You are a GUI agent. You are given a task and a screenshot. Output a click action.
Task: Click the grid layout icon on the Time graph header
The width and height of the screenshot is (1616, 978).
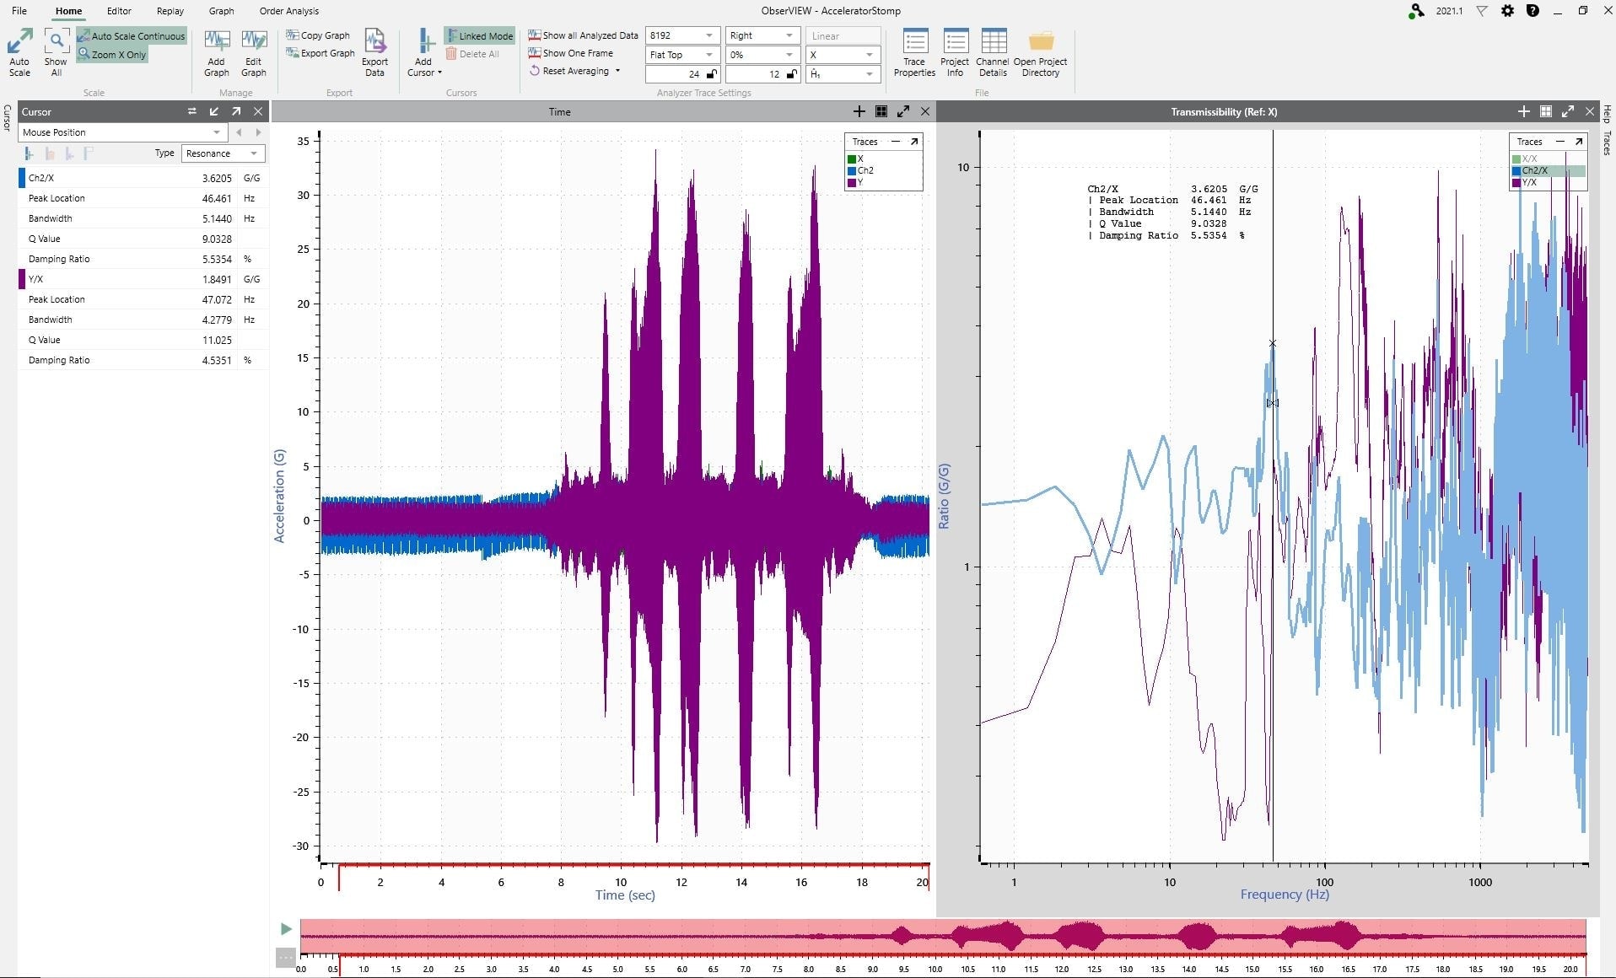[881, 111]
